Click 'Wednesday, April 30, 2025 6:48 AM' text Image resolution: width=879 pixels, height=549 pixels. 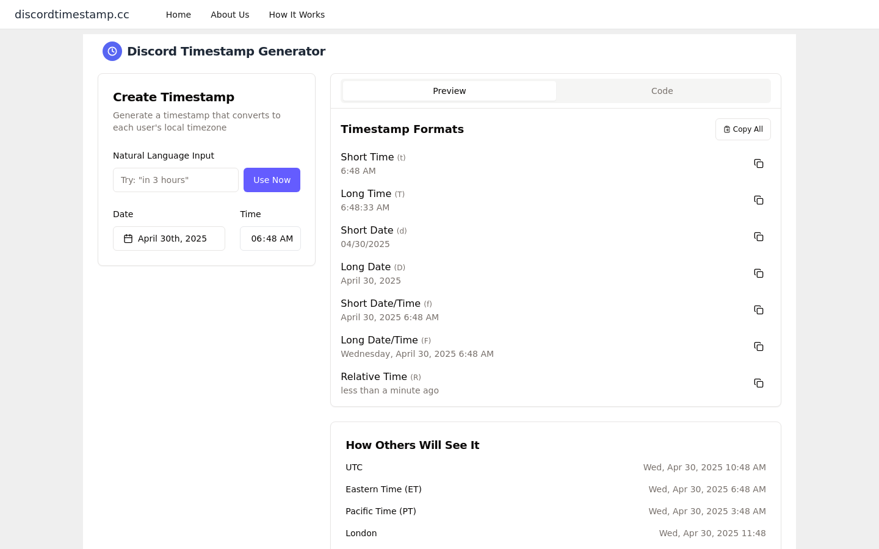417,354
